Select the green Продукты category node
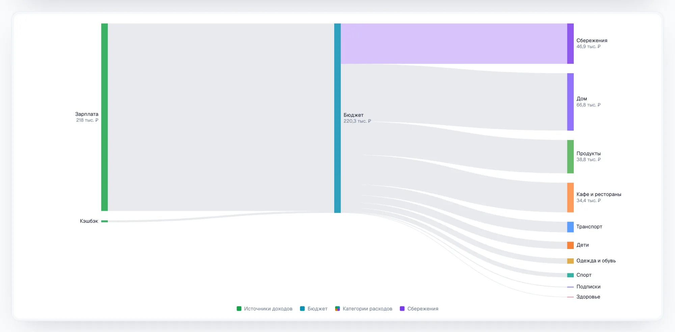The image size is (675, 332). [570, 157]
